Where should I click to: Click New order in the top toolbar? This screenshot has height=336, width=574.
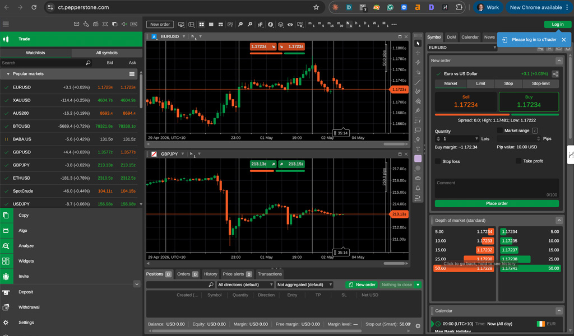160,24
